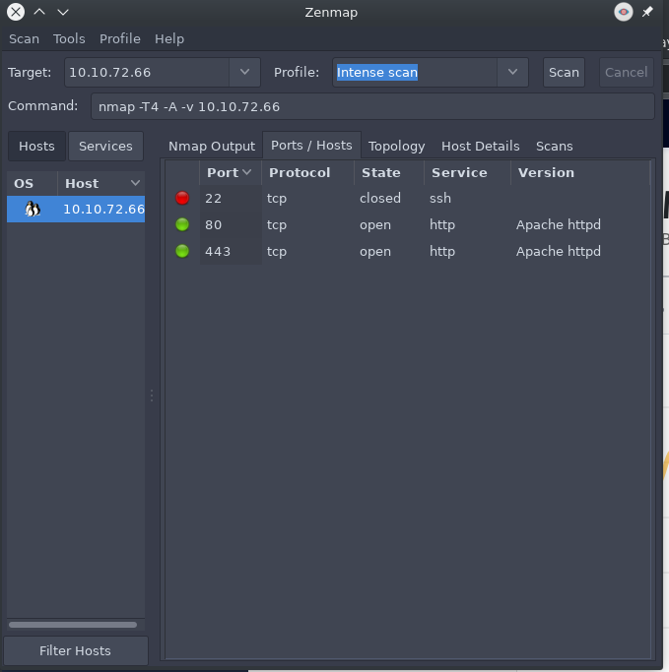Click the Intense scan profile field
This screenshot has width=669, height=672.
(x=415, y=73)
